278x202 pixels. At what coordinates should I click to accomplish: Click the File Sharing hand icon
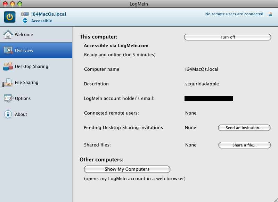coord(8,82)
